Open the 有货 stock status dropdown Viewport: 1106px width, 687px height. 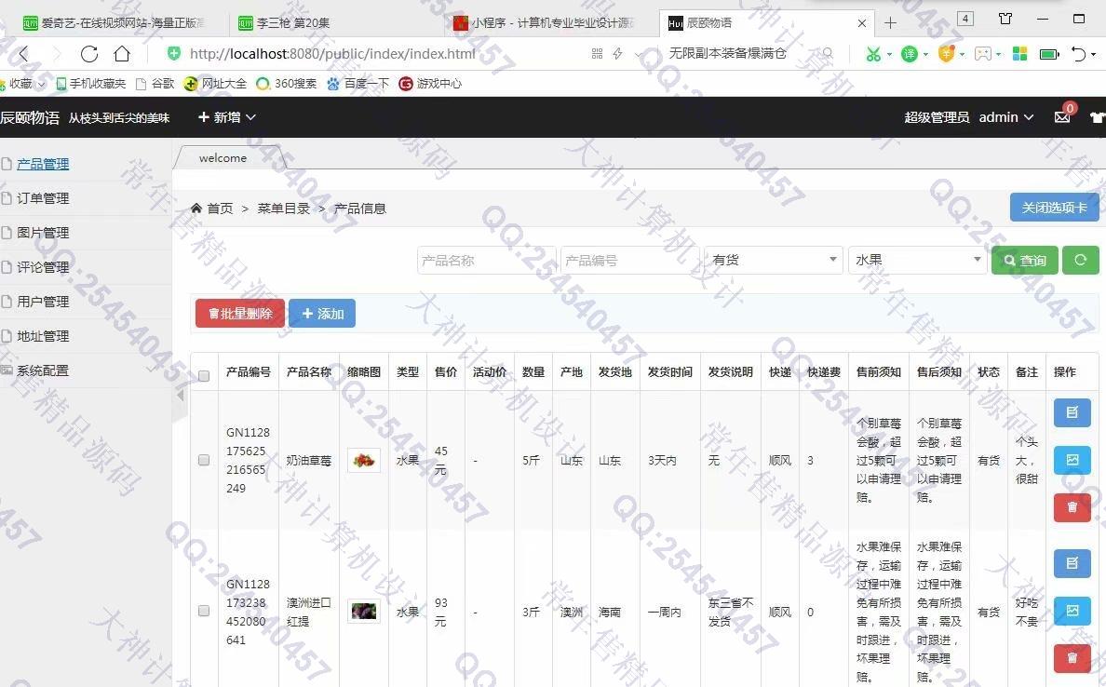[774, 261]
